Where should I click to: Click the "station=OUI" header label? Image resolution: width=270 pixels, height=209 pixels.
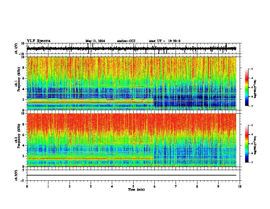click(x=126, y=41)
